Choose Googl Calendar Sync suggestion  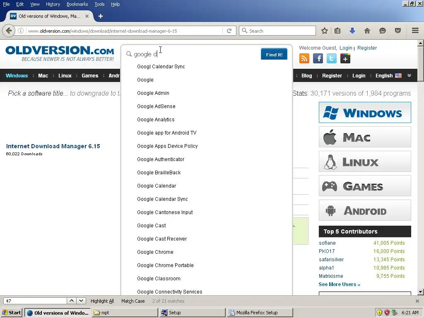coord(161,67)
